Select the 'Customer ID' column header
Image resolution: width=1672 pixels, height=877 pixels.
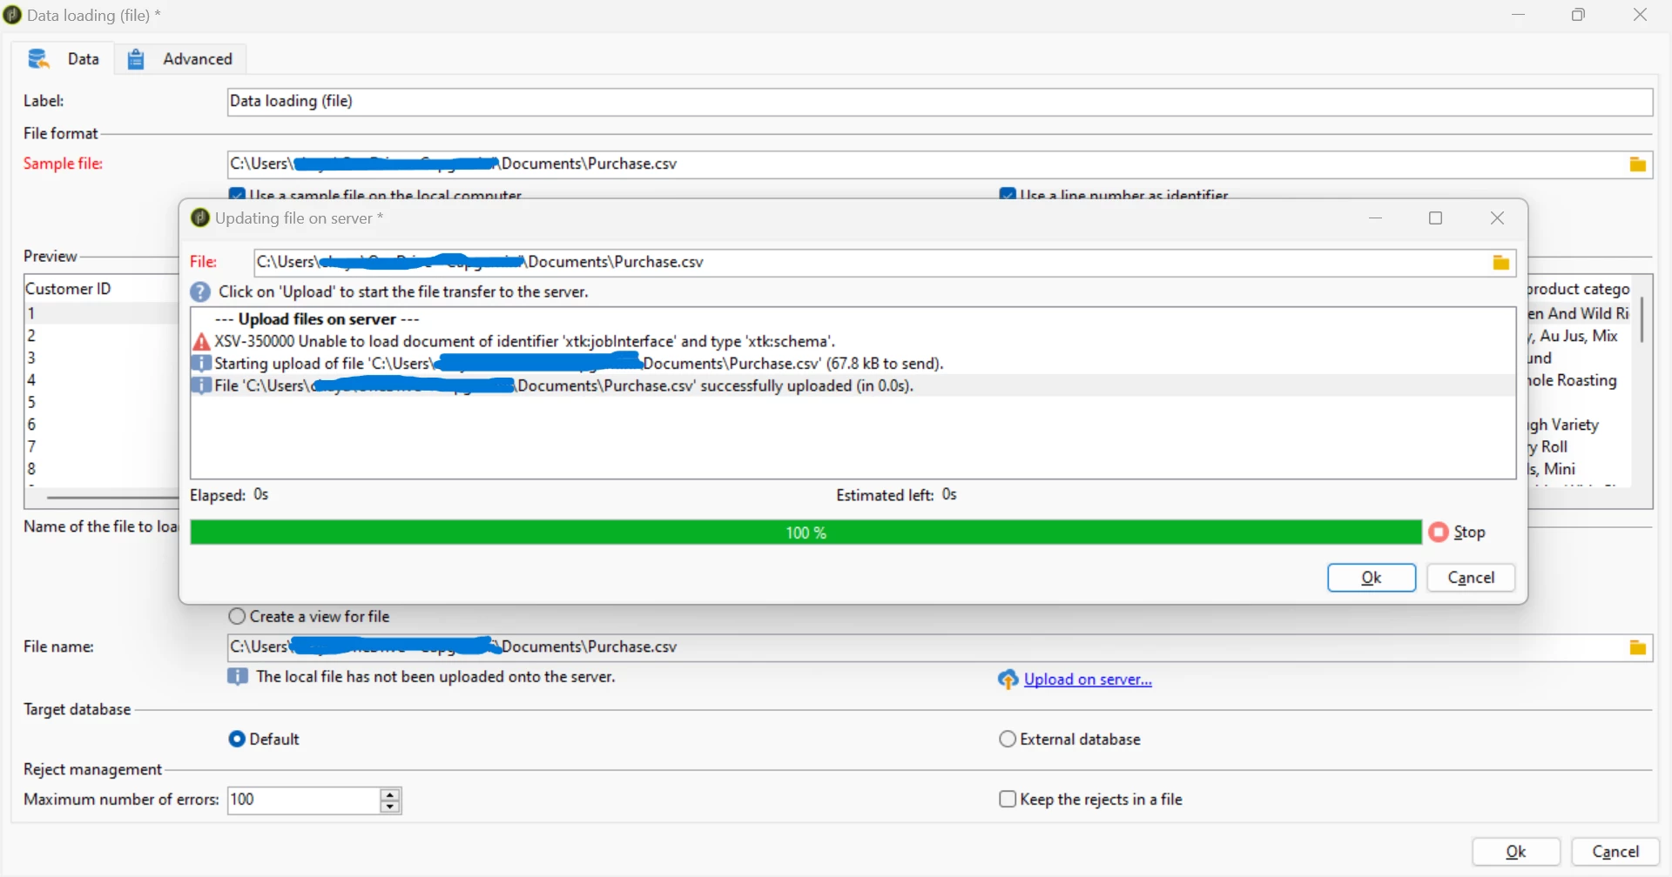coord(101,289)
